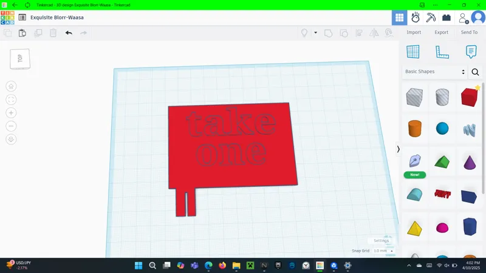Screen dimensions: 486x273
Task: Select the Ruler tool
Action: pyautogui.click(x=442, y=52)
